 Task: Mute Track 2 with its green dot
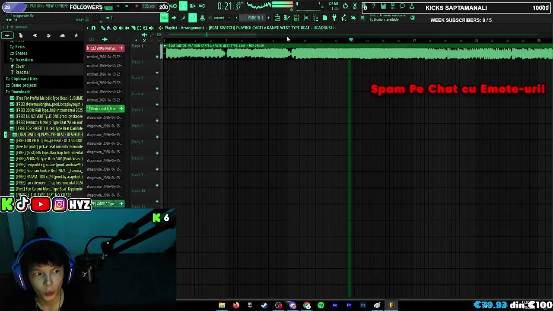click(157, 73)
